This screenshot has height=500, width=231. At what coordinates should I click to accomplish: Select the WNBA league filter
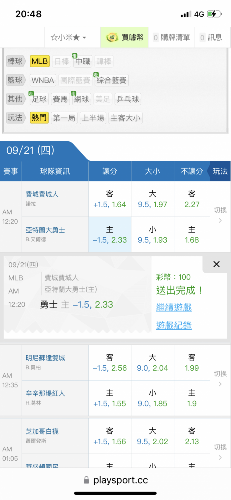(43, 80)
